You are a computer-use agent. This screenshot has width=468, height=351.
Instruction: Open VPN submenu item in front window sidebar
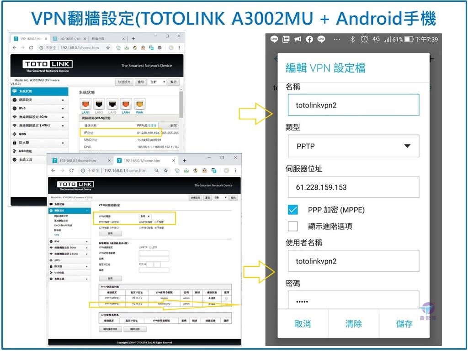[57, 235]
